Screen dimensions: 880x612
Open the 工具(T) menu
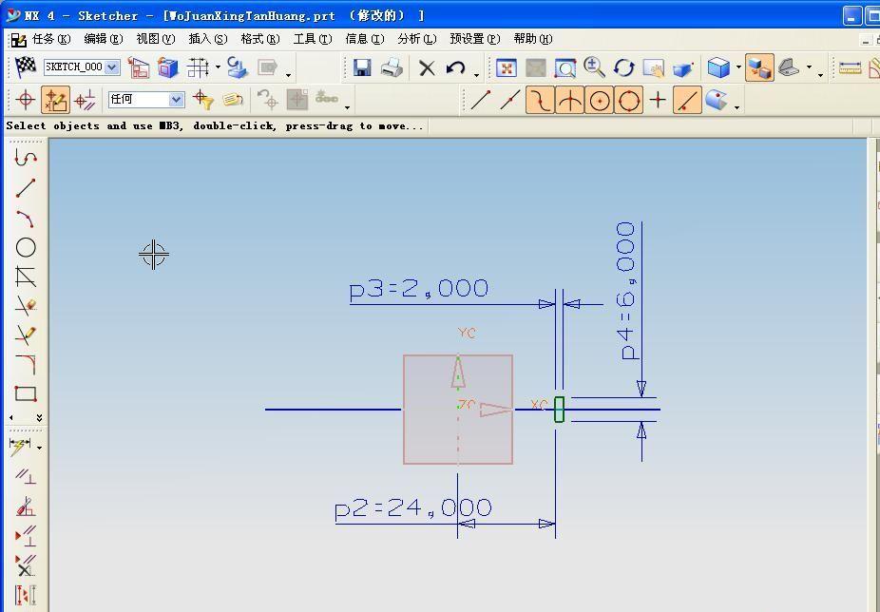click(x=312, y=39)
